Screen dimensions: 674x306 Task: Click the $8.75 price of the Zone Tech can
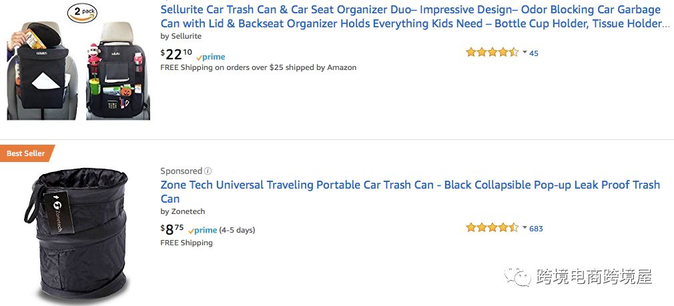(172, 229)
